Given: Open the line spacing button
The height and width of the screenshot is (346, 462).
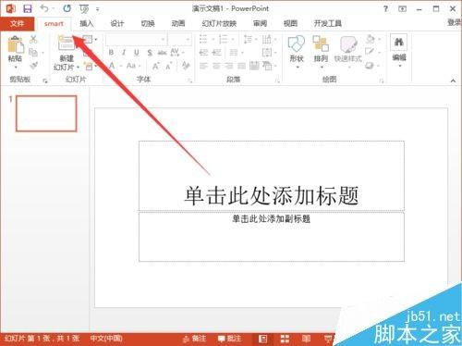Looking at the screenshot, I should [250, 40].
